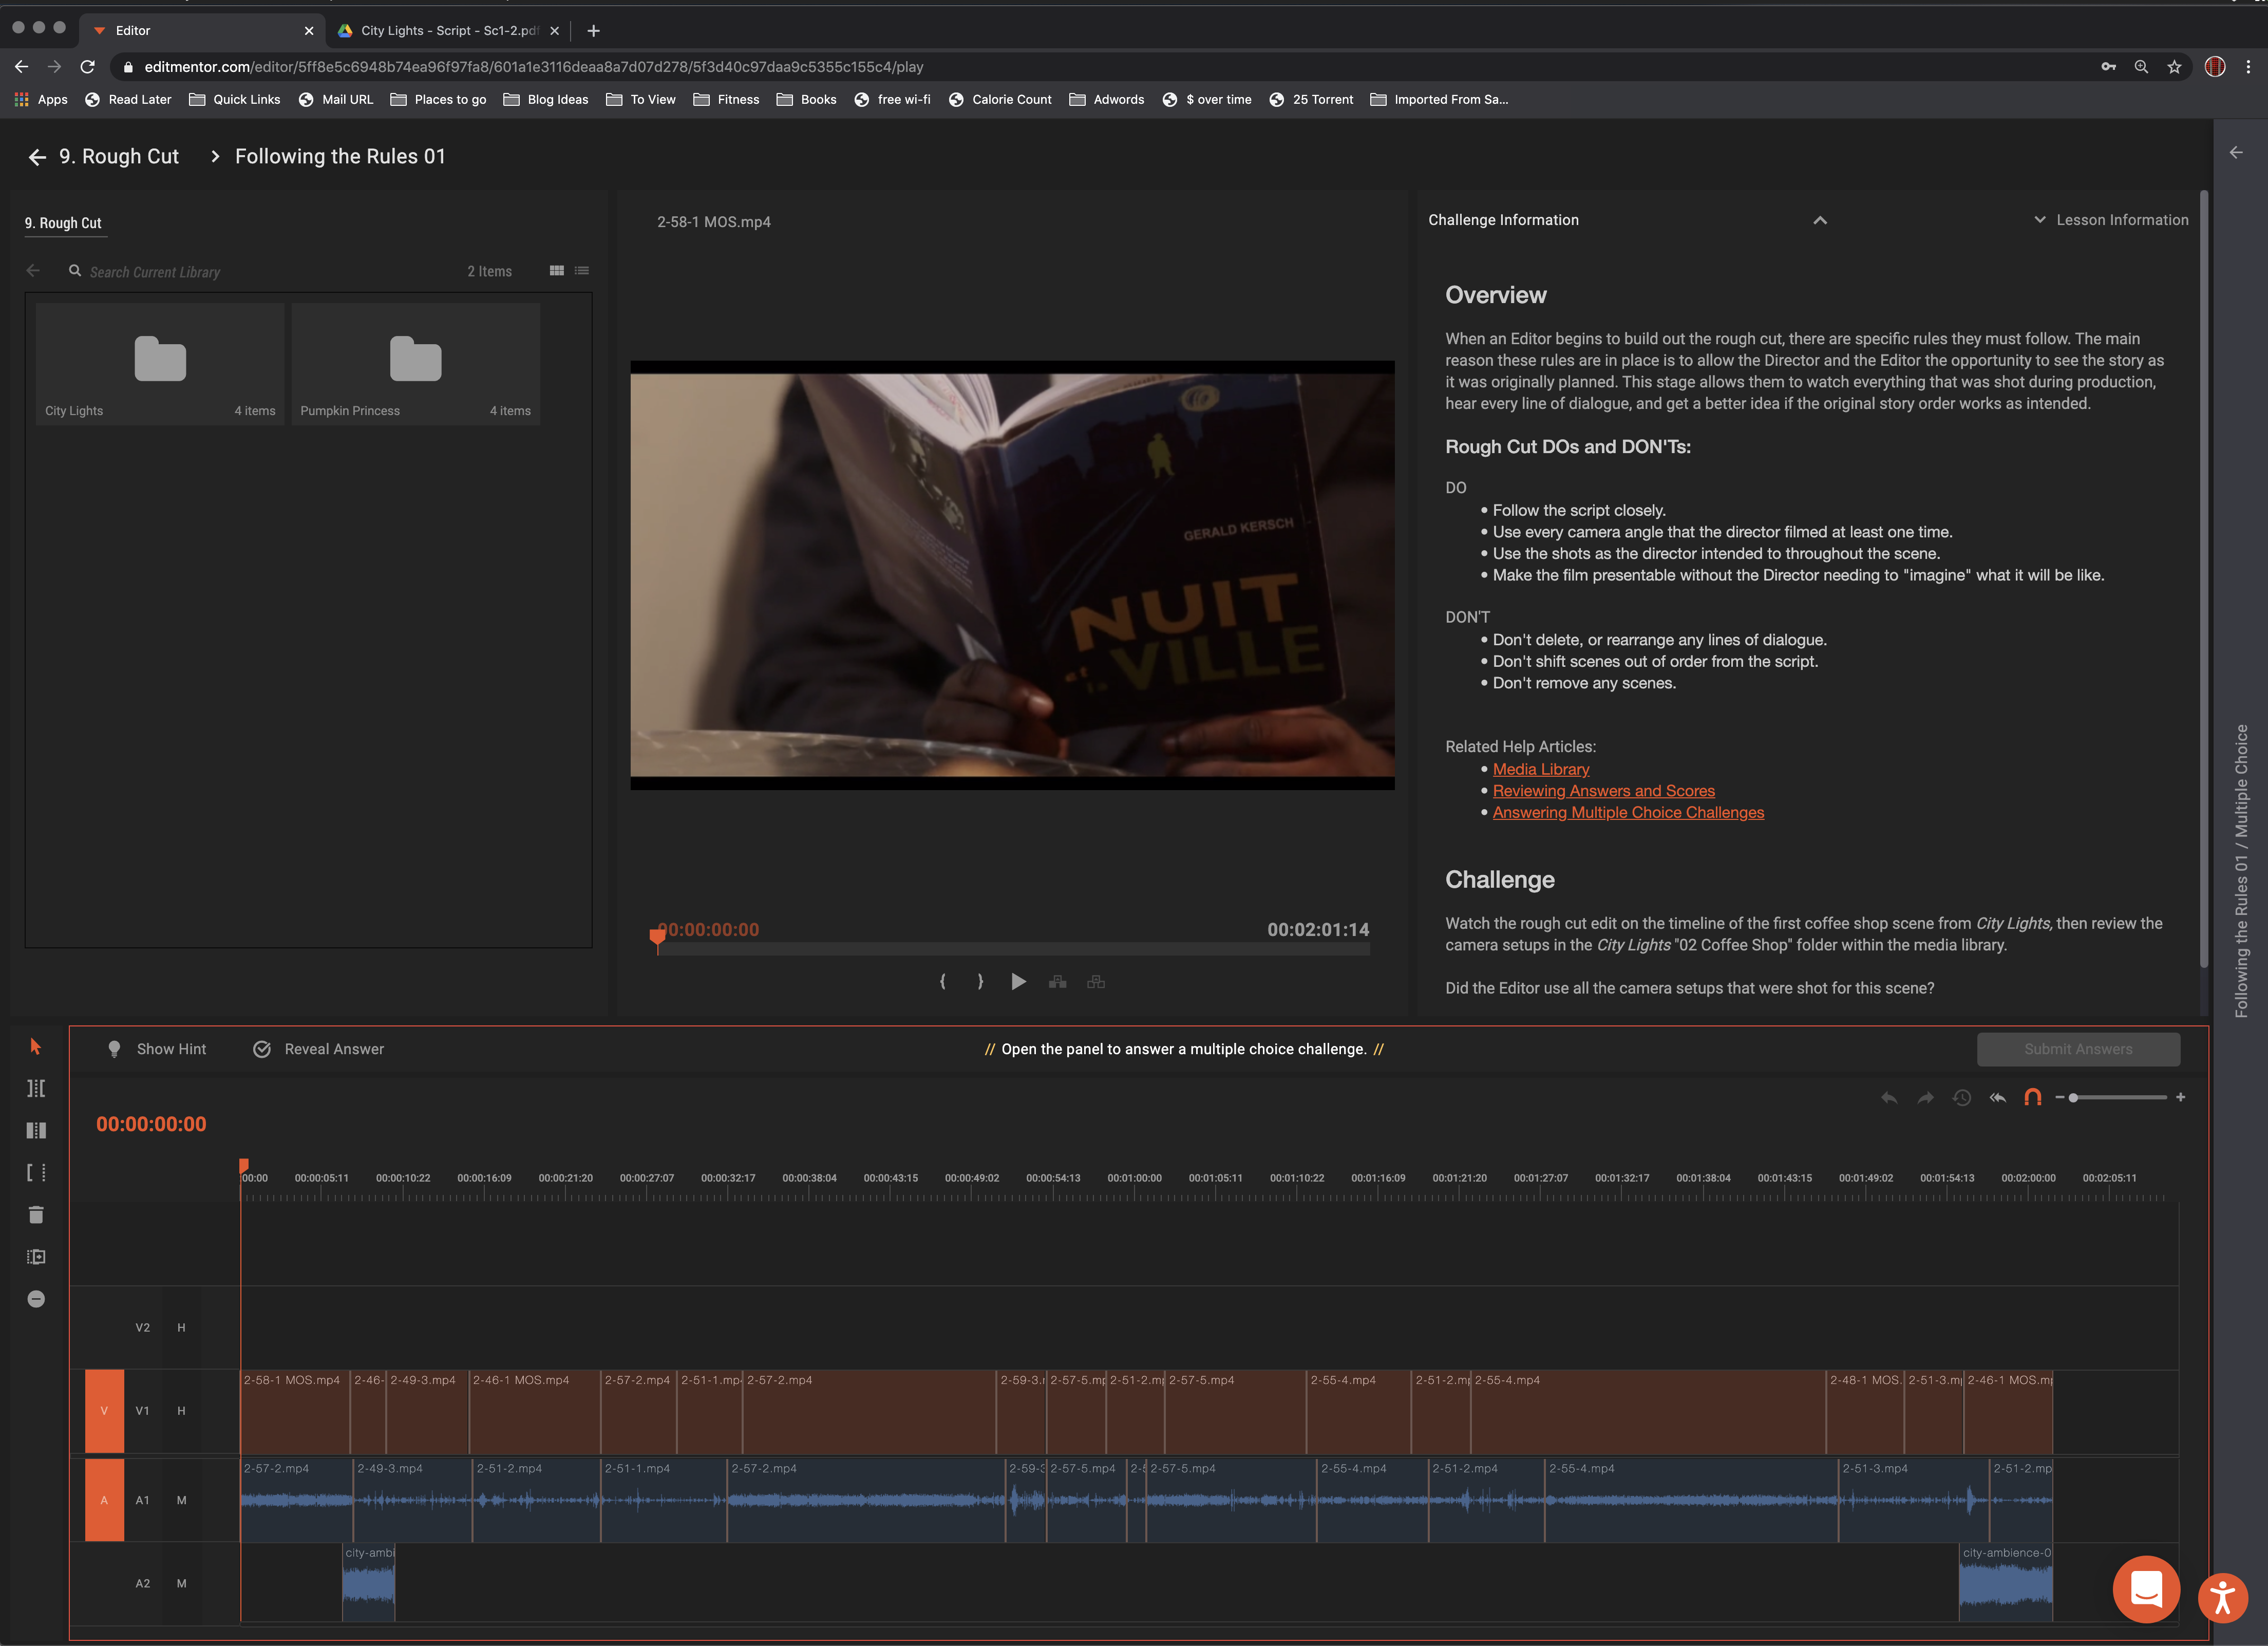Open the Following the Rules 01 side tab
Screen dimensions: 2268x1646
click(2241, 870)
